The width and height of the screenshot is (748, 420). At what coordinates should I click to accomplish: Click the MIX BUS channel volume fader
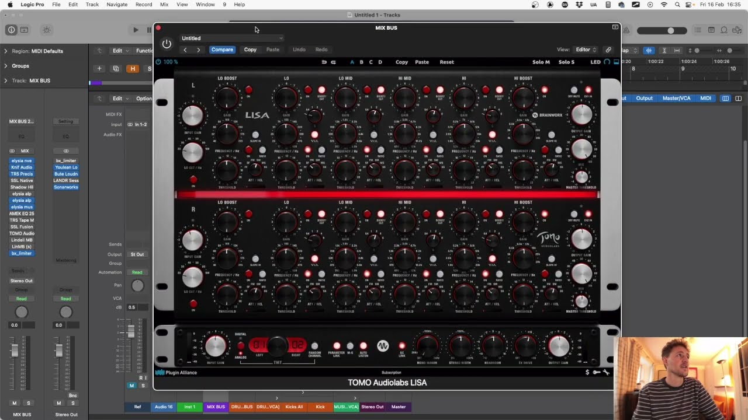[x=15, y=351]
